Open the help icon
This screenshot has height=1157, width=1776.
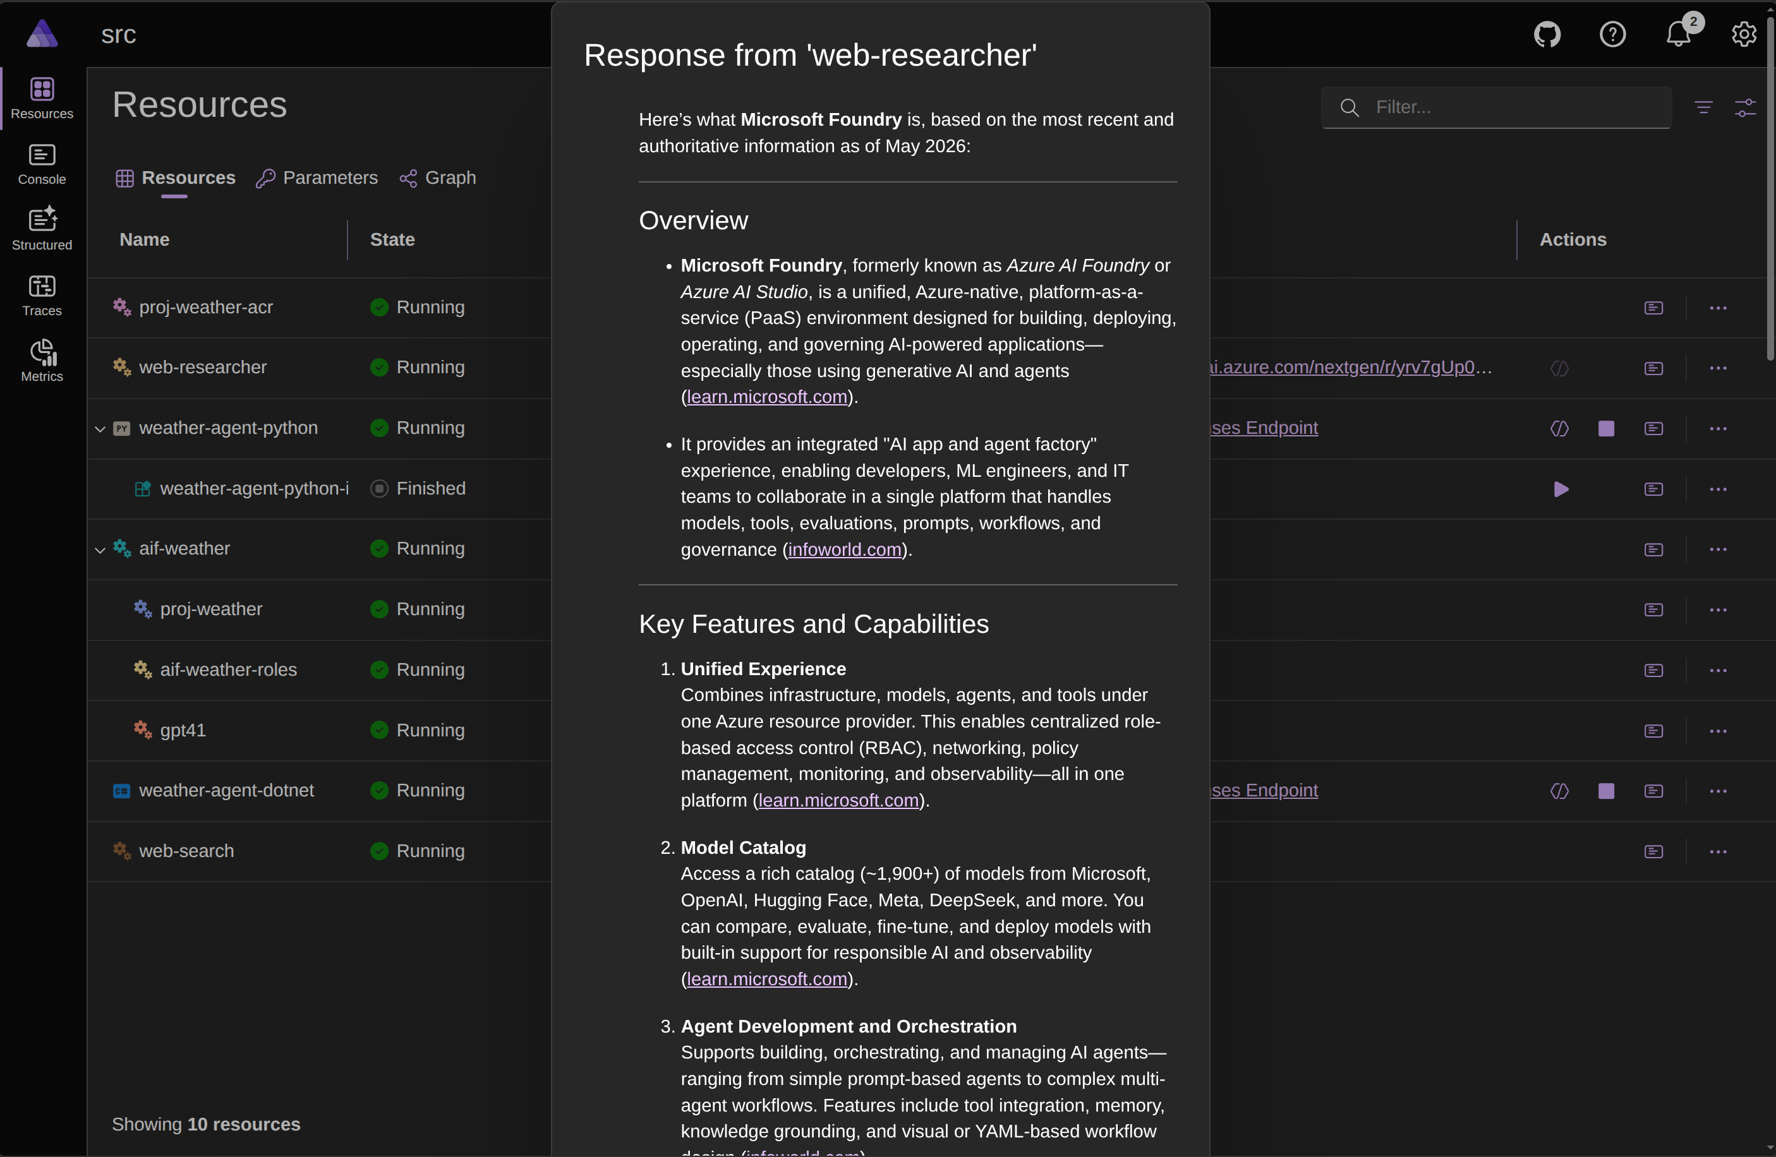coord(1612,34)
